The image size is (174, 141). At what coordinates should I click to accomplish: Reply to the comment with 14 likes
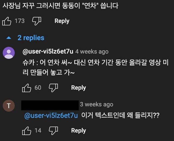(78, 130)
